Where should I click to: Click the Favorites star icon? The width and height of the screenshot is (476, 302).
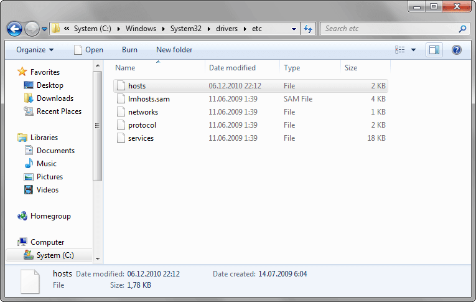(22, 72)
